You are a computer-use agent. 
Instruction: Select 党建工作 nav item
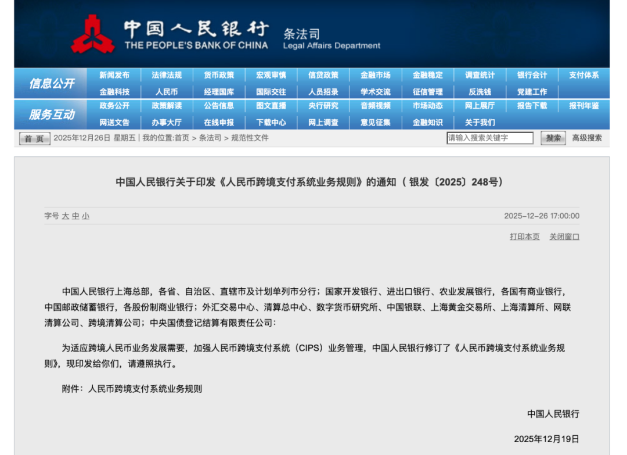[x=532, y=92]
